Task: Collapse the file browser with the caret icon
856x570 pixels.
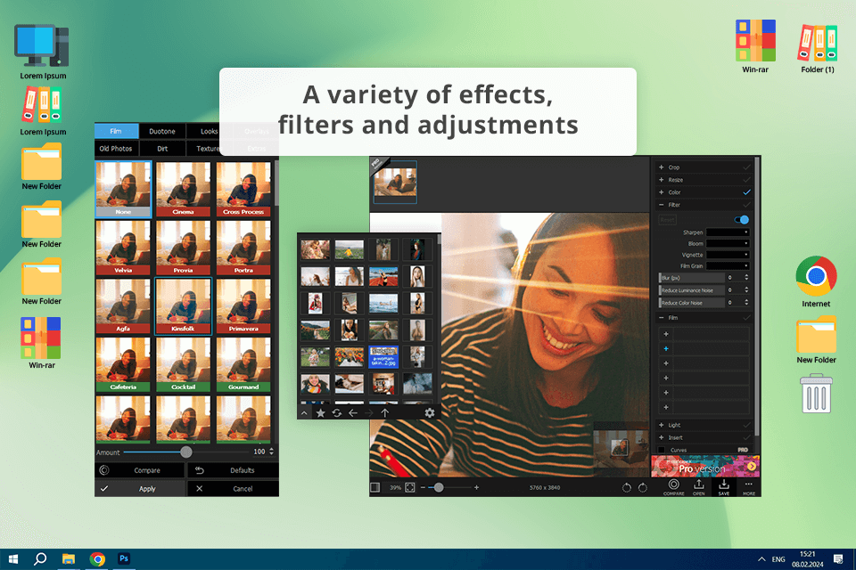Action: click(x=304, y=413)
